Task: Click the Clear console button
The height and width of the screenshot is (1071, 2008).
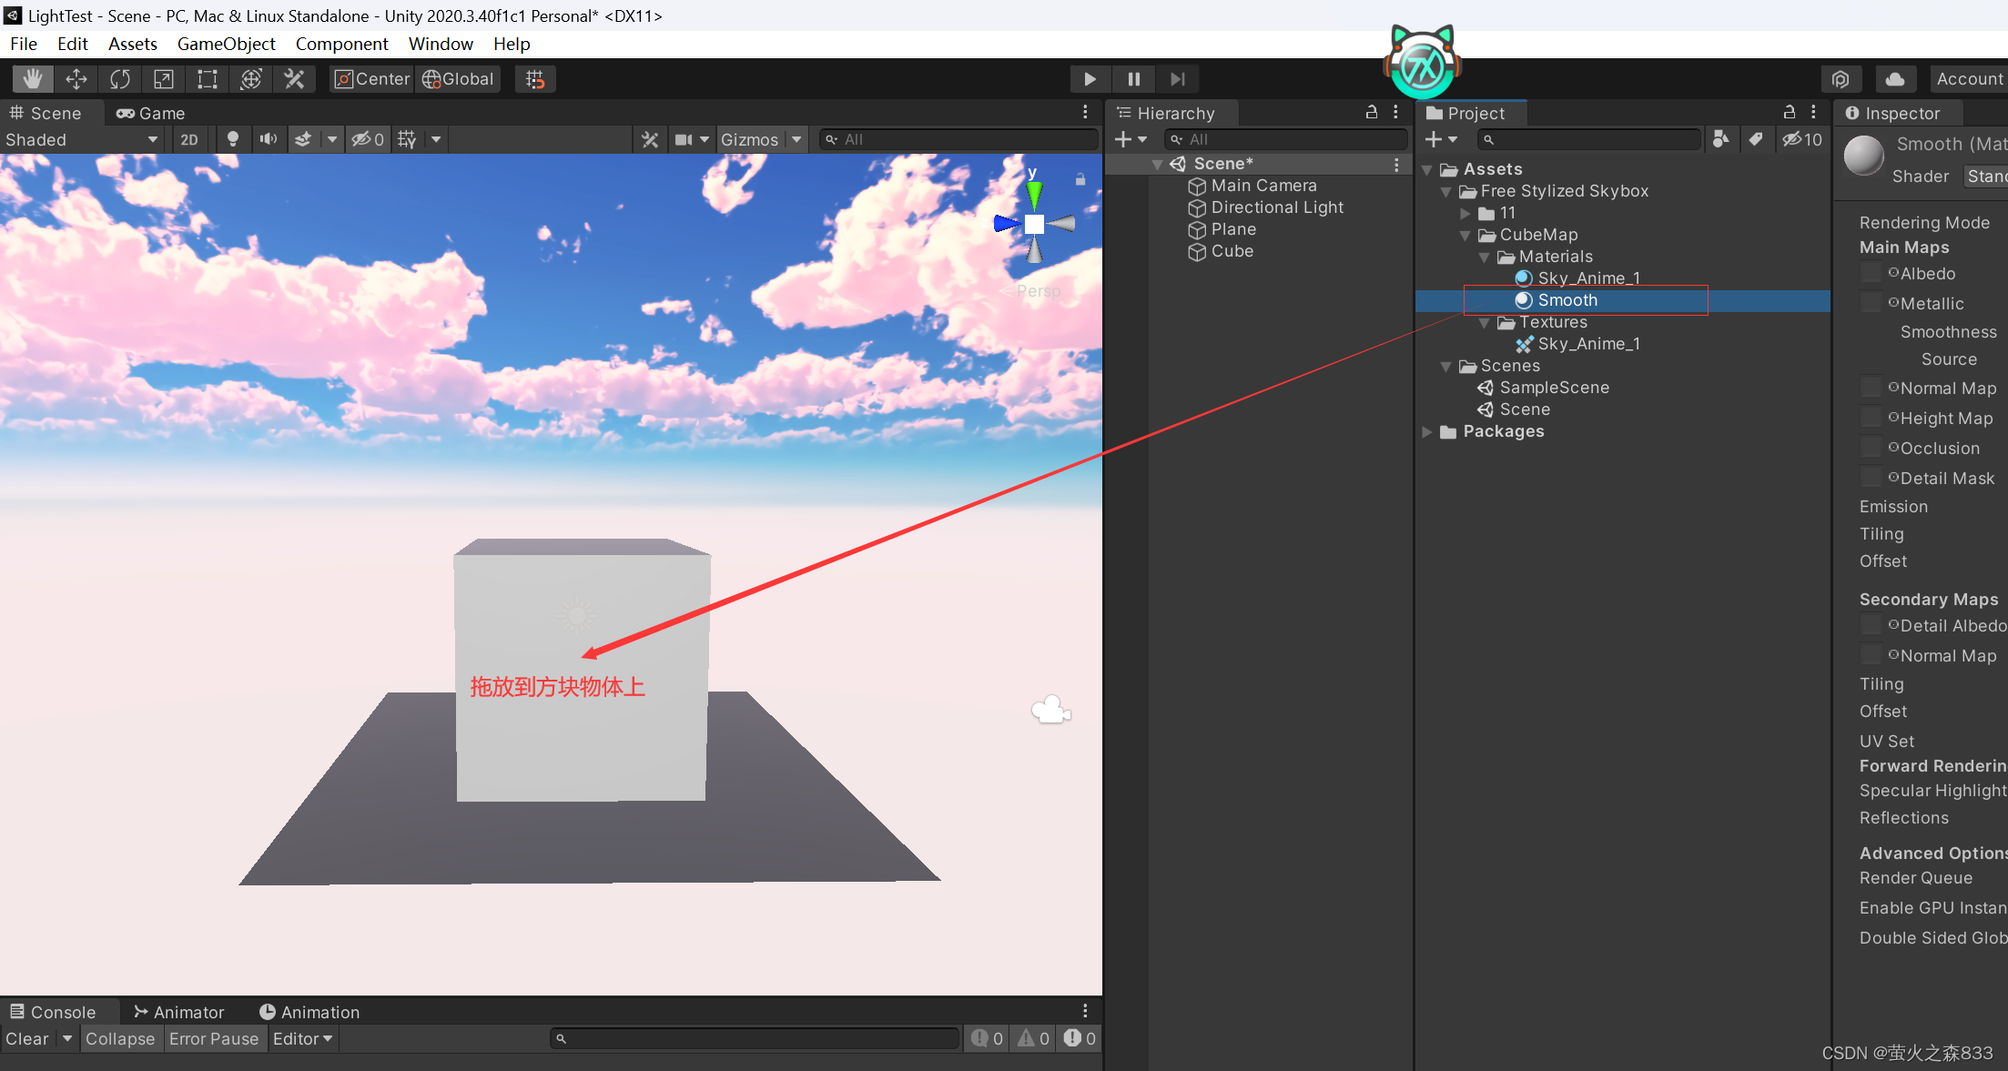Action: click(27, 1038)
